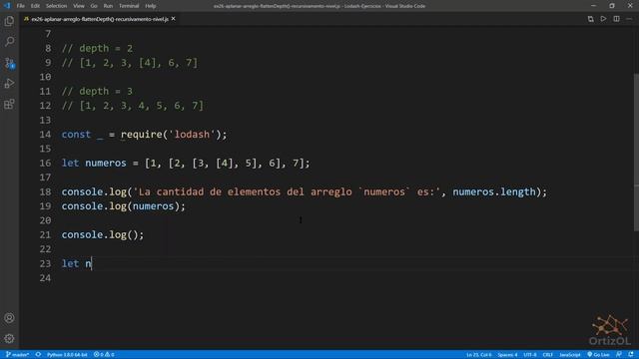Select language mode JavaScript
Image resolution: width=639 pixels, height=359 pixels.
tap(570, 355)
